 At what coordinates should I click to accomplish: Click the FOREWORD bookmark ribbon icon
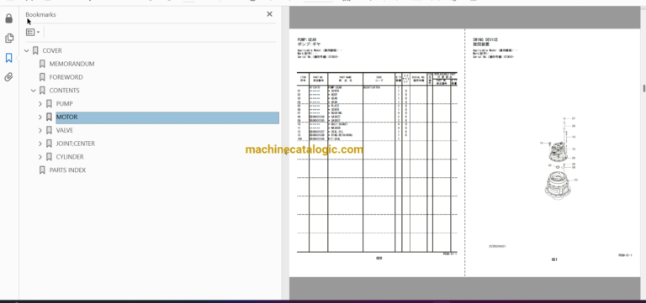(42, 77)
